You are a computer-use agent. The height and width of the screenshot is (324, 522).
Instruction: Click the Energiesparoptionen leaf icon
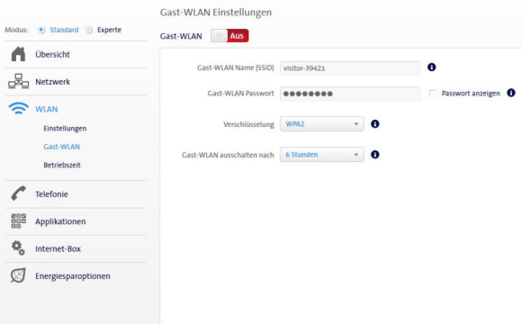pyautogui.click(x=18, y=275)
